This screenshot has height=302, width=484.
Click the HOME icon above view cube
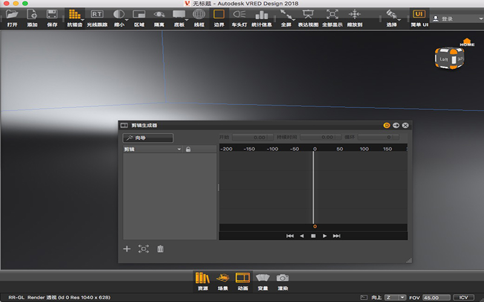pyautogui.click(x=466, y=42)
